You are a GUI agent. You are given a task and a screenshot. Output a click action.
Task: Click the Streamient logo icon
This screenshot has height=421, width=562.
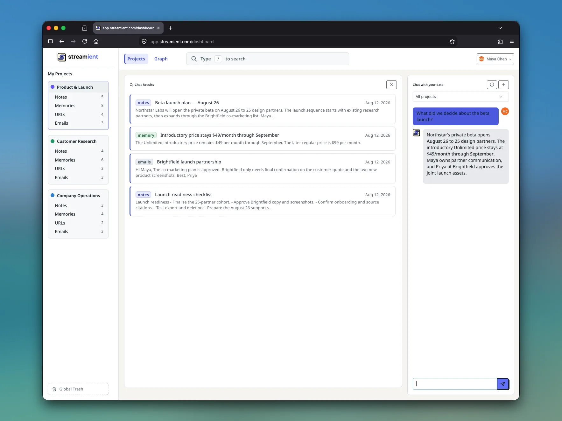pos(62,57)
